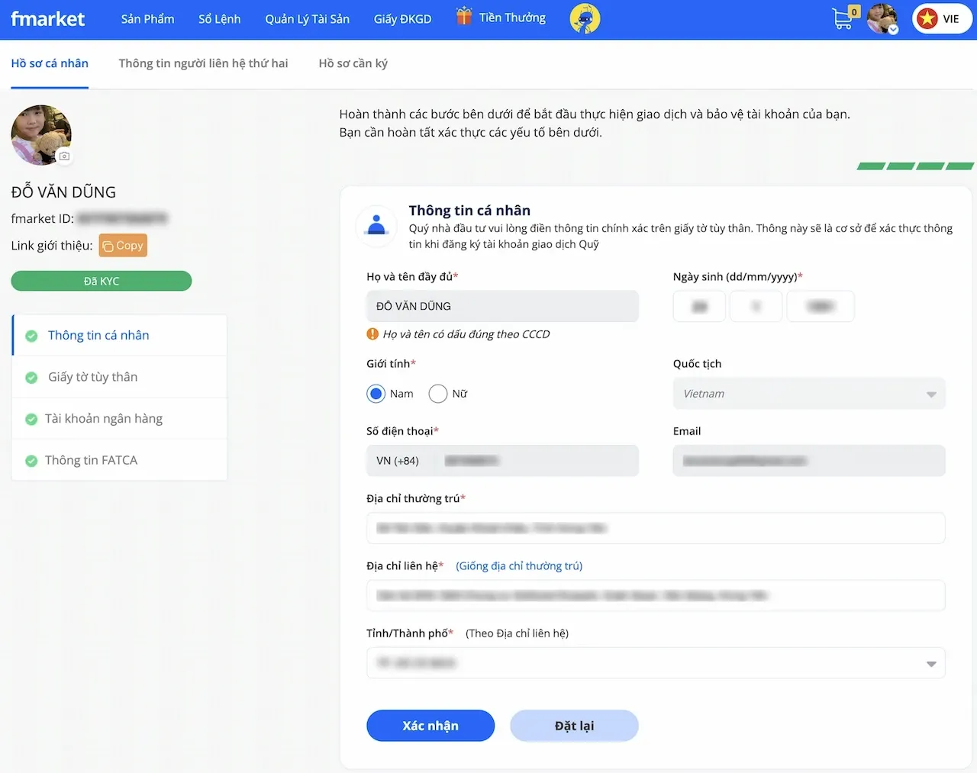Open the VN (+84) country code selector
Screen dimensions: 977x773
(x=398, y=460)
